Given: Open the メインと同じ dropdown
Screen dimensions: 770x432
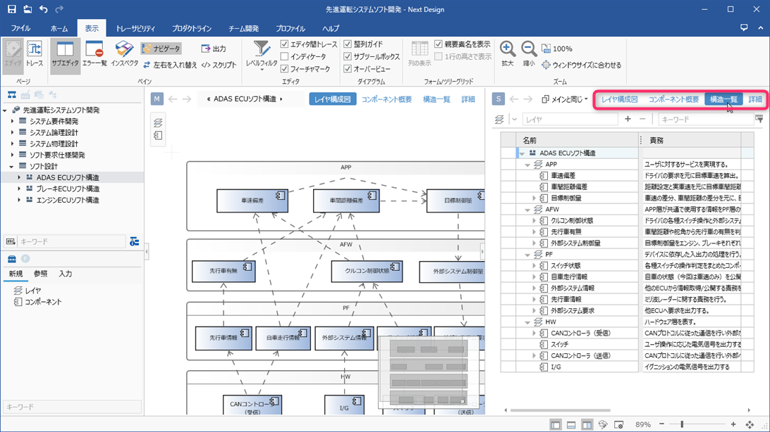Looking at the screenshot, I should [x=565, y=99].
